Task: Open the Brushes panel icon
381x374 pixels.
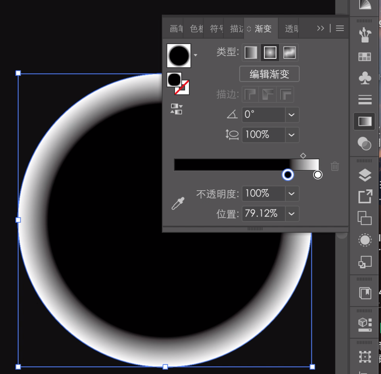Action: (365, 35)
